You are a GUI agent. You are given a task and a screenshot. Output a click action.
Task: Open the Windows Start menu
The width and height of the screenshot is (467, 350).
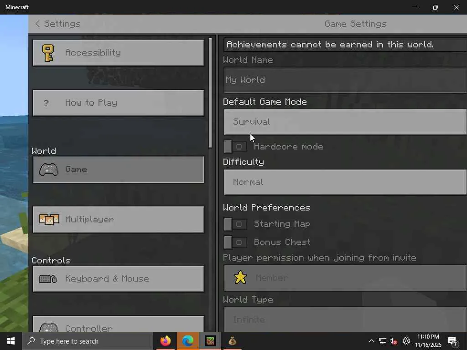tap(11, 341)
